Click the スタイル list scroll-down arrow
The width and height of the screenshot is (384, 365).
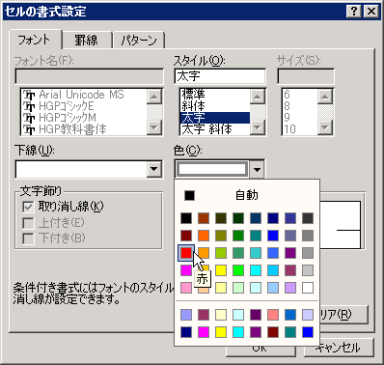(x=258, y=127)
